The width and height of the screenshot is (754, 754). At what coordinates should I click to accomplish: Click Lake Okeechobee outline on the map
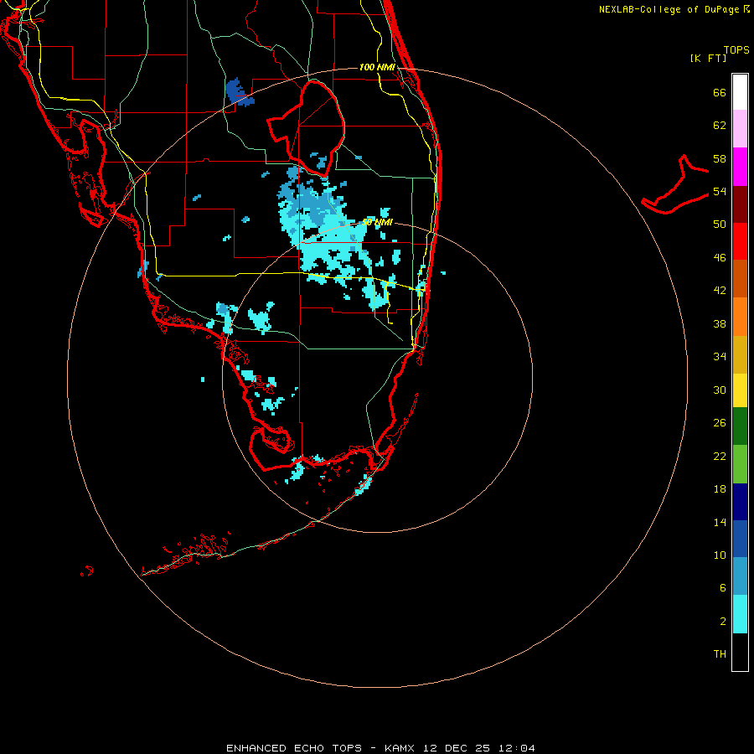(x=307, y=127)
